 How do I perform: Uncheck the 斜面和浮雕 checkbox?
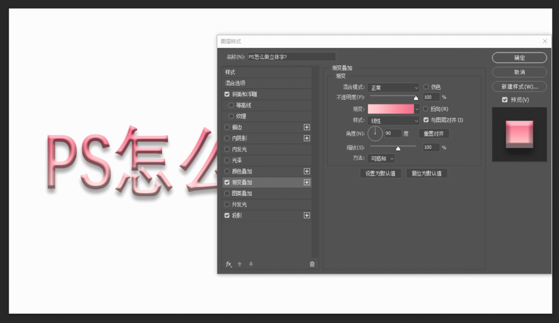(x=227, y=94)
